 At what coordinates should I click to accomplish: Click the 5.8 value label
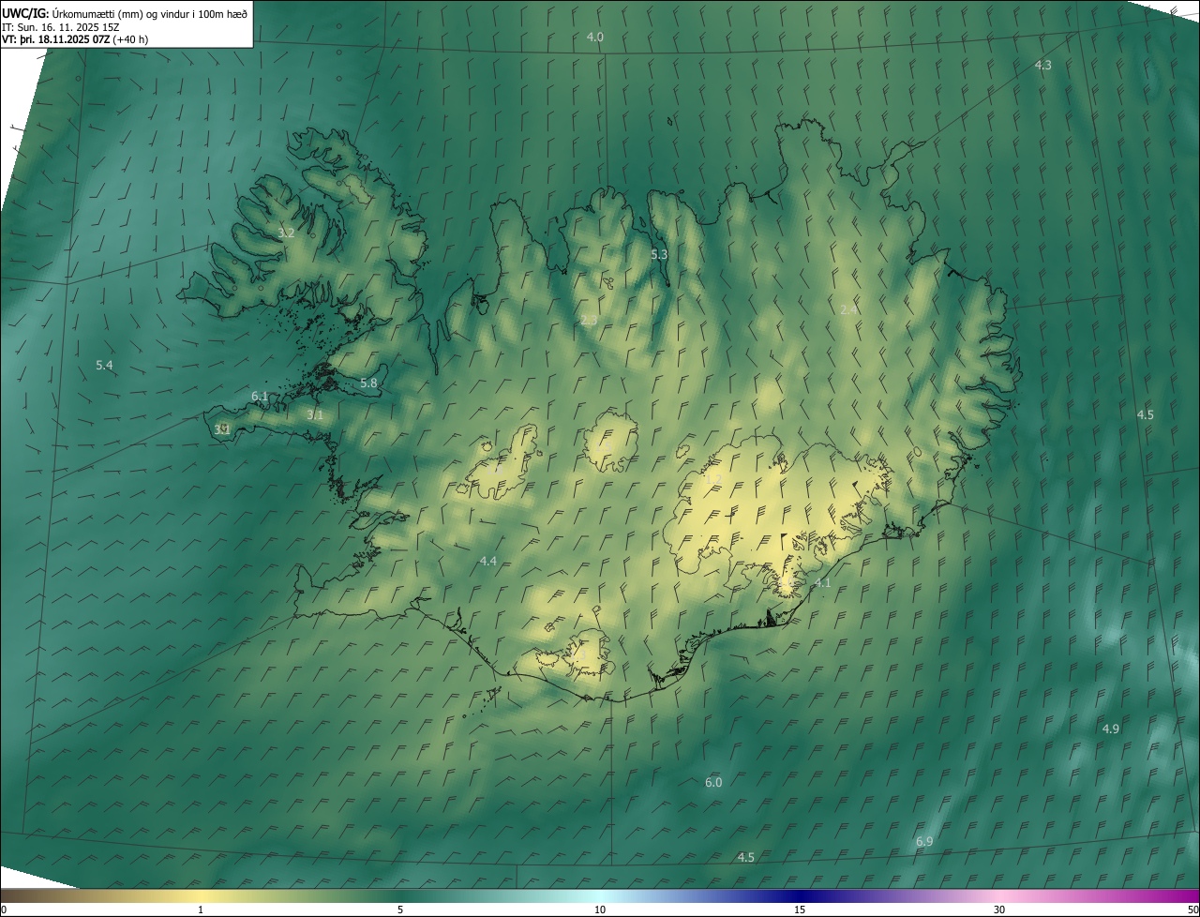pyautogui.click(x=368, y=383)
